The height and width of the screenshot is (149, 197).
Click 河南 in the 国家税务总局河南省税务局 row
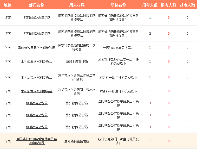click(8, 47)
